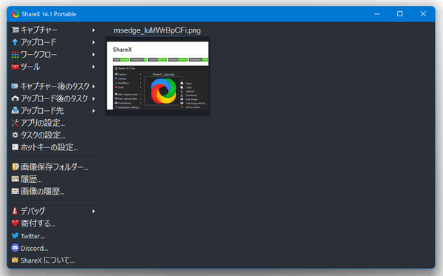
Task: Click the Discord logo icon
Action: 15,248
